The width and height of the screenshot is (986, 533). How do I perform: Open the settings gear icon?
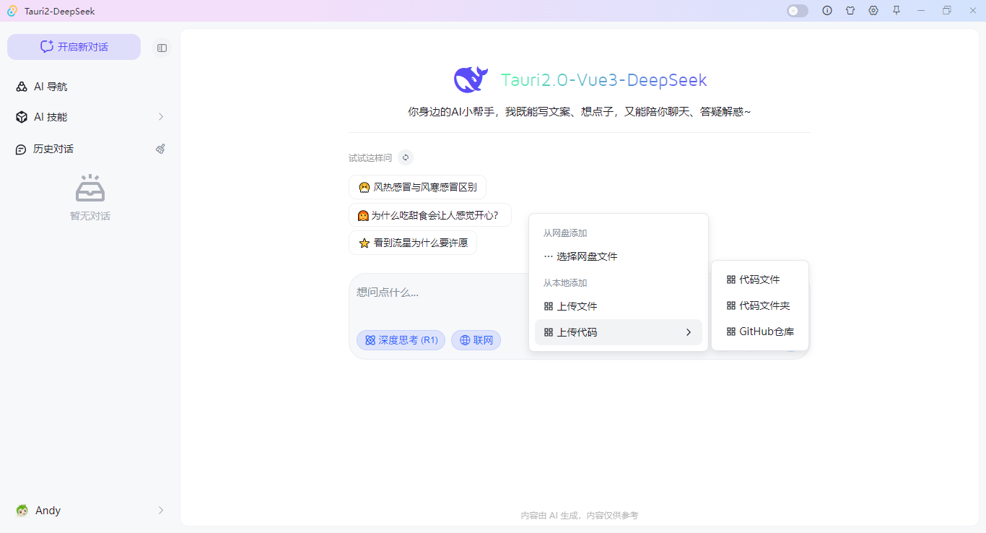tap(873, 11)
